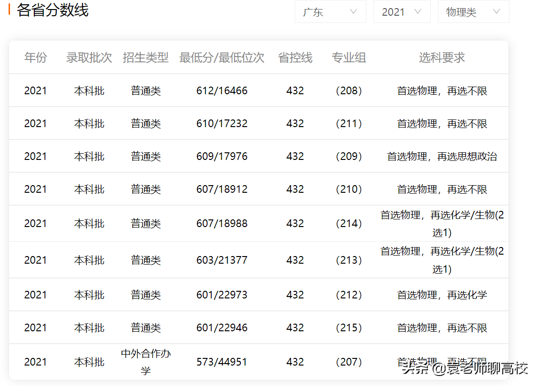
Task: Click the 首选物理，再选思想政治 requirement text
Action: (x=441, y=156)
